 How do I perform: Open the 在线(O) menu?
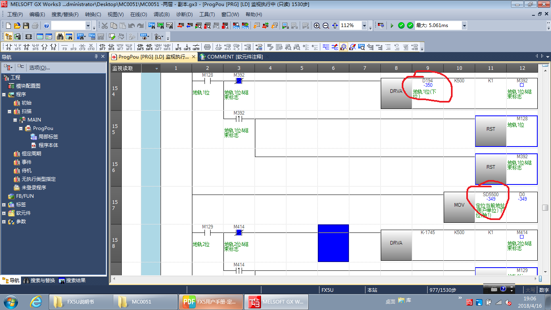click(138, 15)
